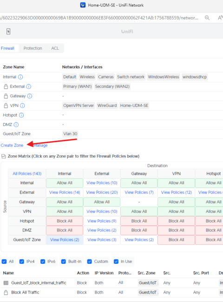Click the grid icon of Guest_IoT_block_internal_traffic rule
The height and width of the screenshot is (302, 223).
click(6, 283)
